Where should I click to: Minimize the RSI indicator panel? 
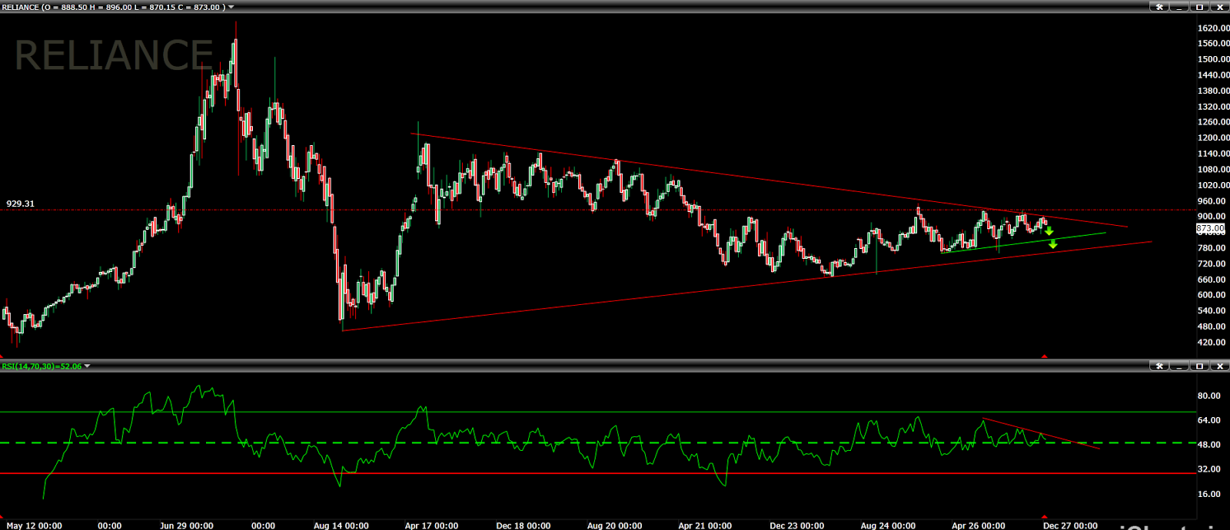click(x=1179, y=366)
